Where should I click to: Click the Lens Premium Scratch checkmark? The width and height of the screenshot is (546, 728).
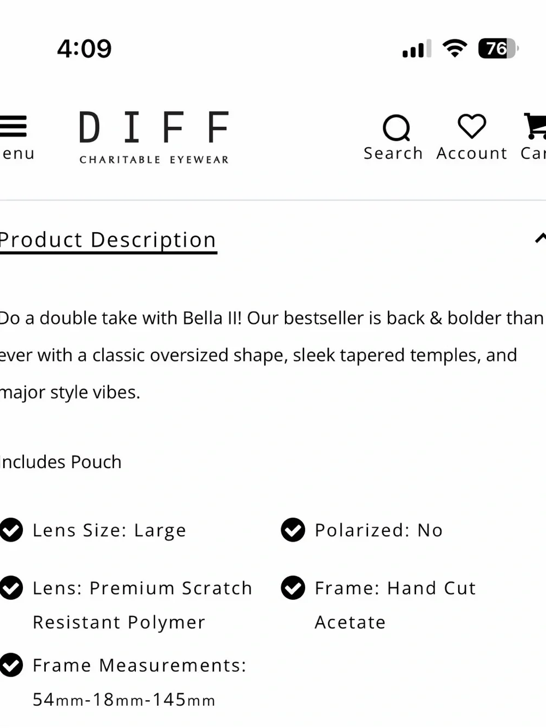(11, 588)
